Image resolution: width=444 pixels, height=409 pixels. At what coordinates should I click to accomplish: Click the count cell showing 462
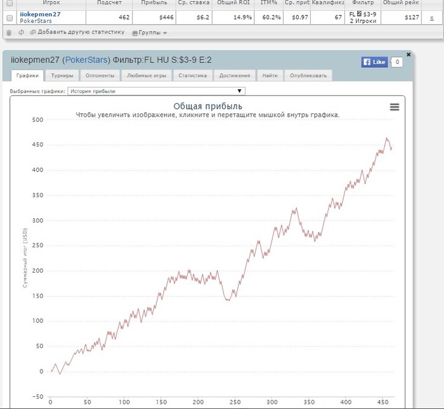(x=109, y=18)
